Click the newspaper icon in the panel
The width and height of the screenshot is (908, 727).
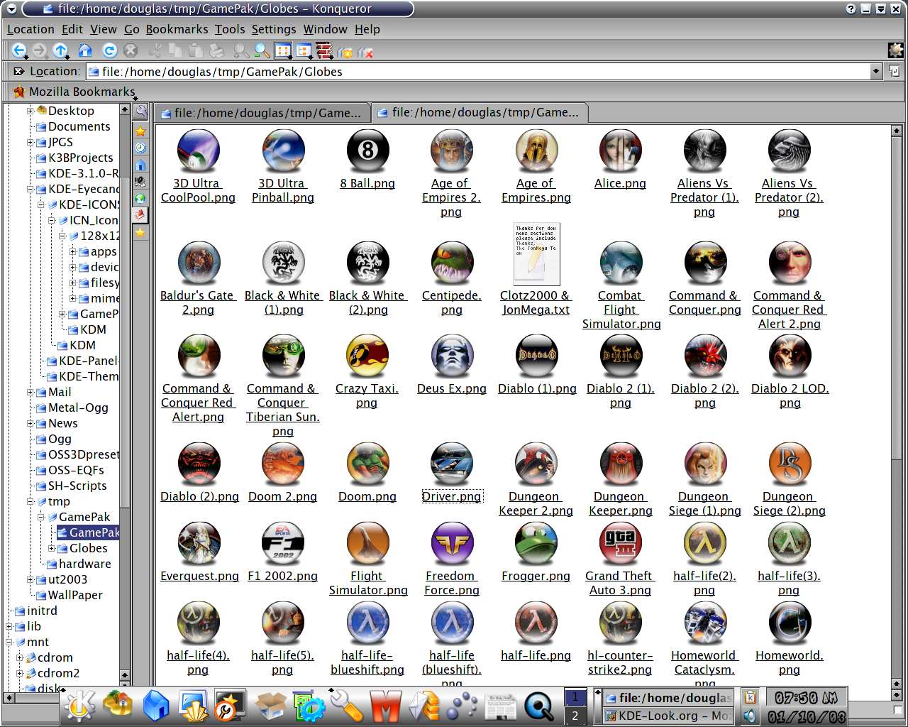tap(501, 706)
